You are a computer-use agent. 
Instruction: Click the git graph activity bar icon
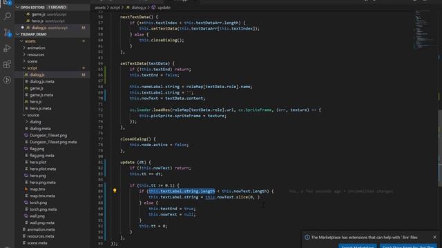[8, 80]
